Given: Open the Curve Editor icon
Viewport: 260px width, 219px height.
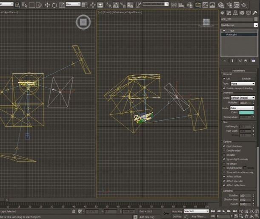Looking at the screenshot, I should coord(205,5).
